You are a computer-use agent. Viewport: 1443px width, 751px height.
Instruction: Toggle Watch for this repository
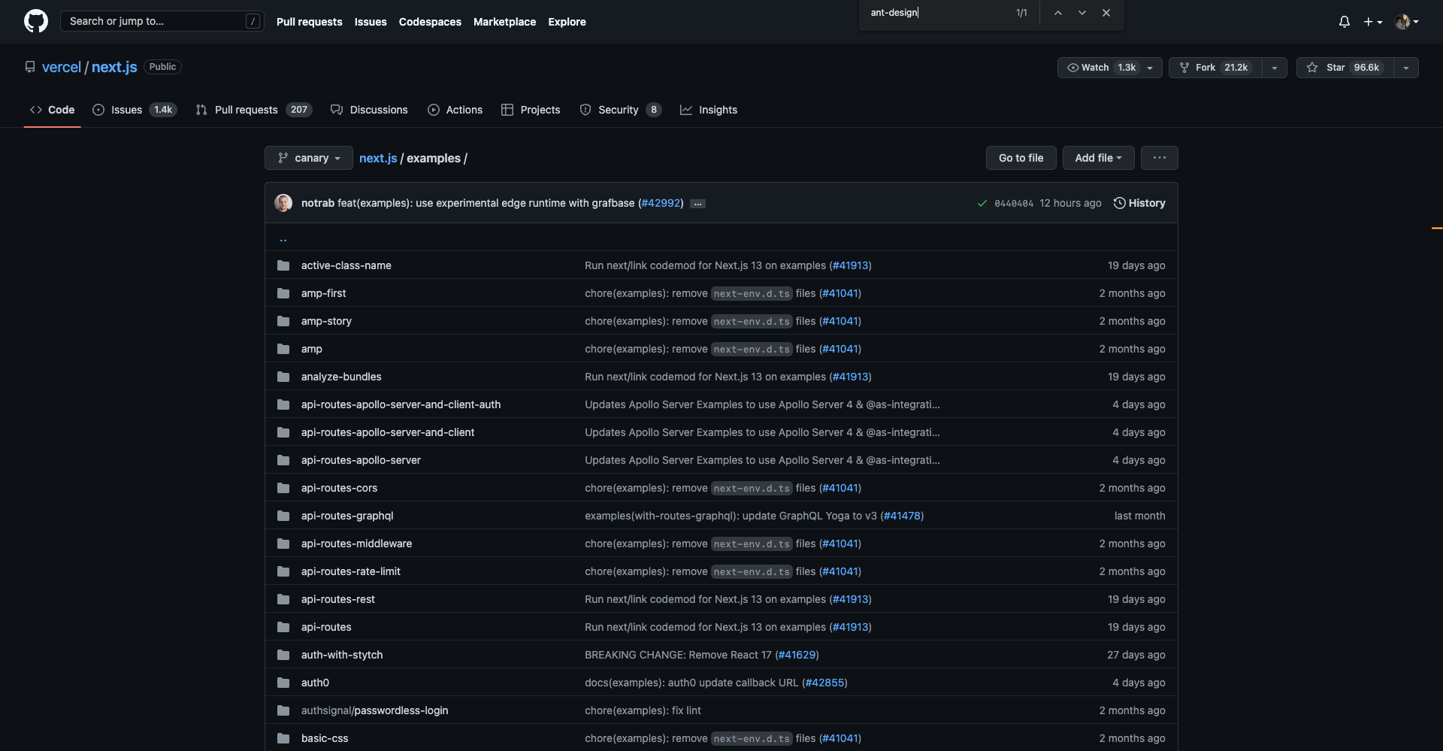coord(1102,67)
